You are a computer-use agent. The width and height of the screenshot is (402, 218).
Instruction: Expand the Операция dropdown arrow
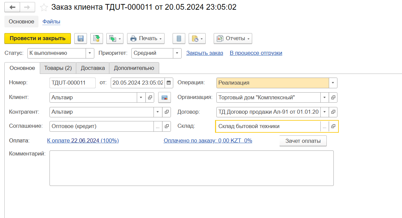click(333, 83)
